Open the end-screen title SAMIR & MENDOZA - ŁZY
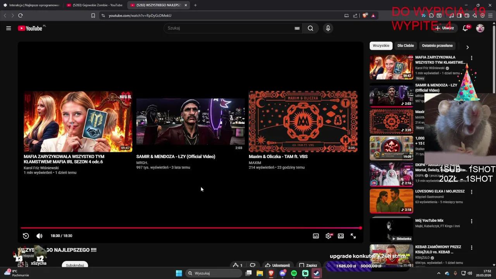The width and height of the screenshot is (496, 279). click(x=176, y=157)
